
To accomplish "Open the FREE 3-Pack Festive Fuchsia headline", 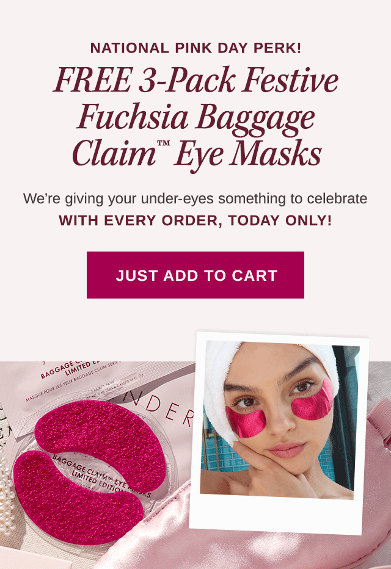I will (196, 117).
